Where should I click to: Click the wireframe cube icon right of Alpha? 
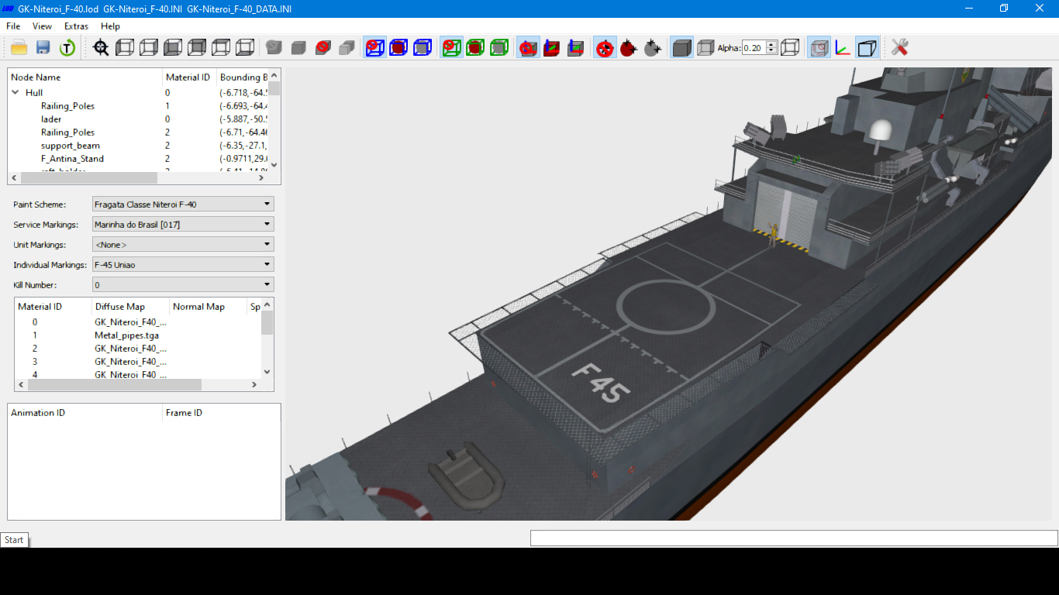(790, 48)
